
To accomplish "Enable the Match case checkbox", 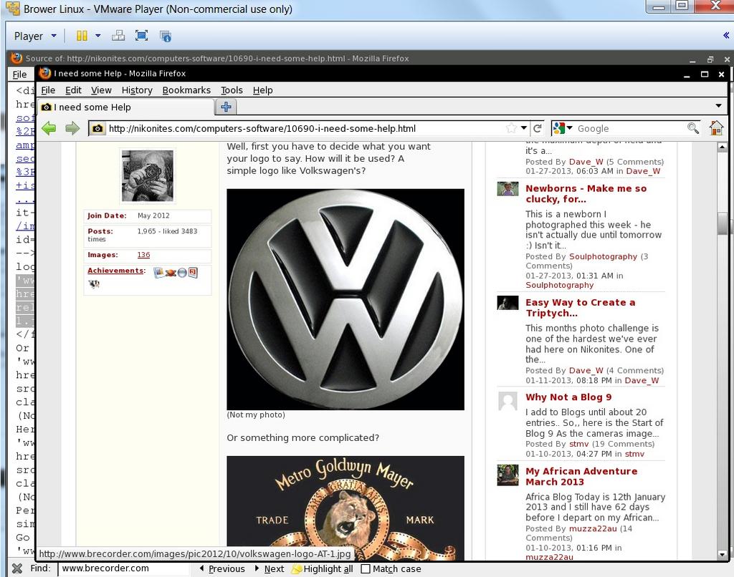I will tap(366, 569).
